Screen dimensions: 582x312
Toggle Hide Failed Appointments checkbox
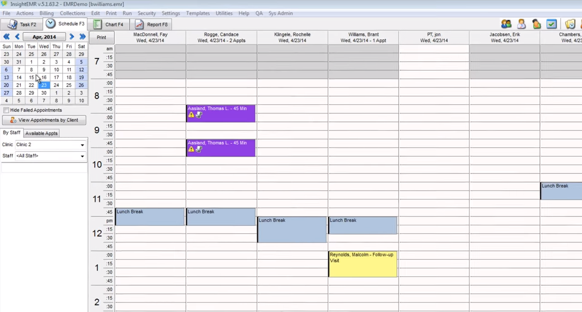(x=6, y=110)
